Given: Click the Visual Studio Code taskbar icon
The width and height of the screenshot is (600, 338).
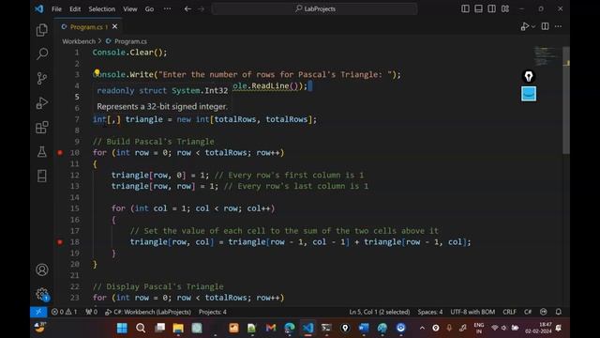Looking at the screenshot, I should pos(307,328).
